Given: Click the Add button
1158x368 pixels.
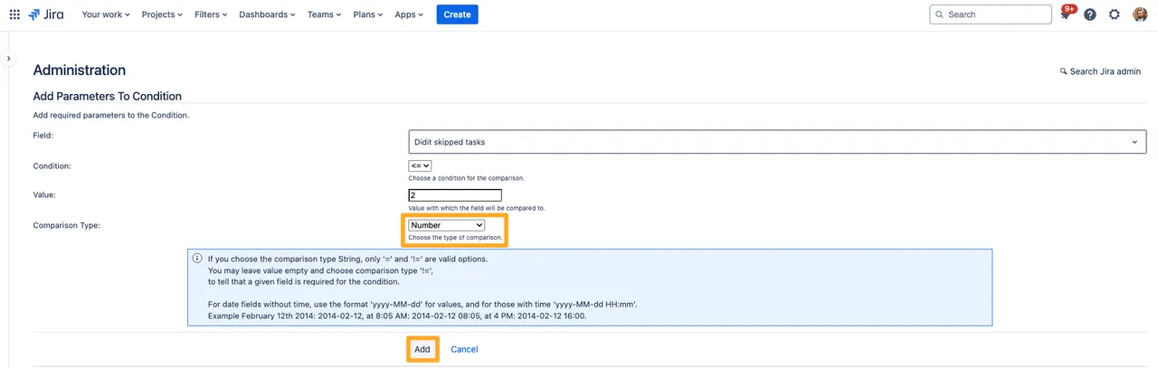Looking at the screenshot, I should click(x=422, y=349).
